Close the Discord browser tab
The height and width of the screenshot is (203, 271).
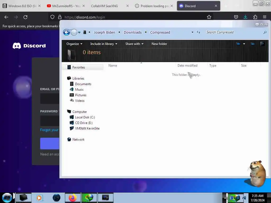pos(216,6)
